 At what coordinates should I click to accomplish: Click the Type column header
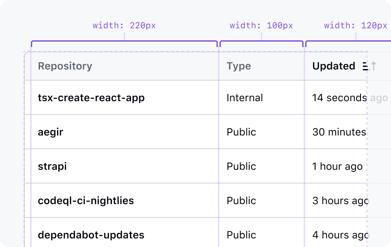pyautogui.click(x=239, y=66)
